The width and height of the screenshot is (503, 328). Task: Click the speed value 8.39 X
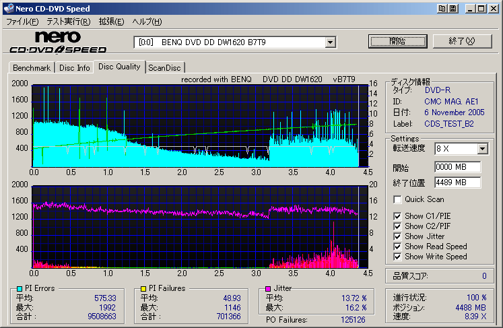[475, 317]
